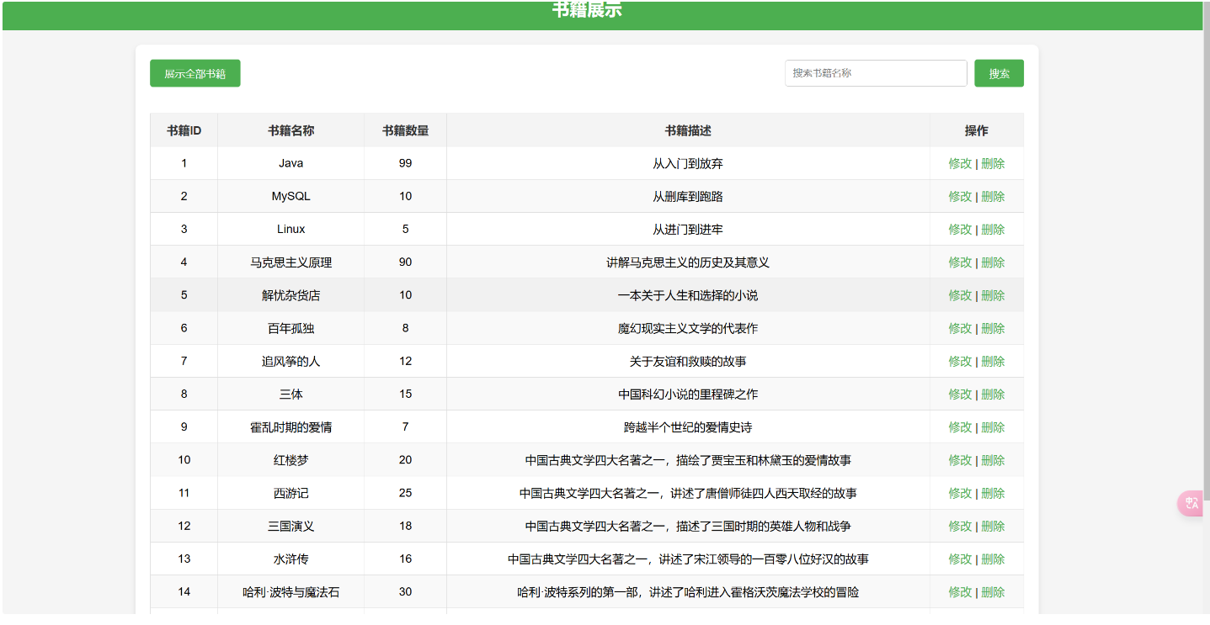Click 删除 in the 追风筝的人 row
Viewport: 1210px width, 625px height.
coord(993,361)
